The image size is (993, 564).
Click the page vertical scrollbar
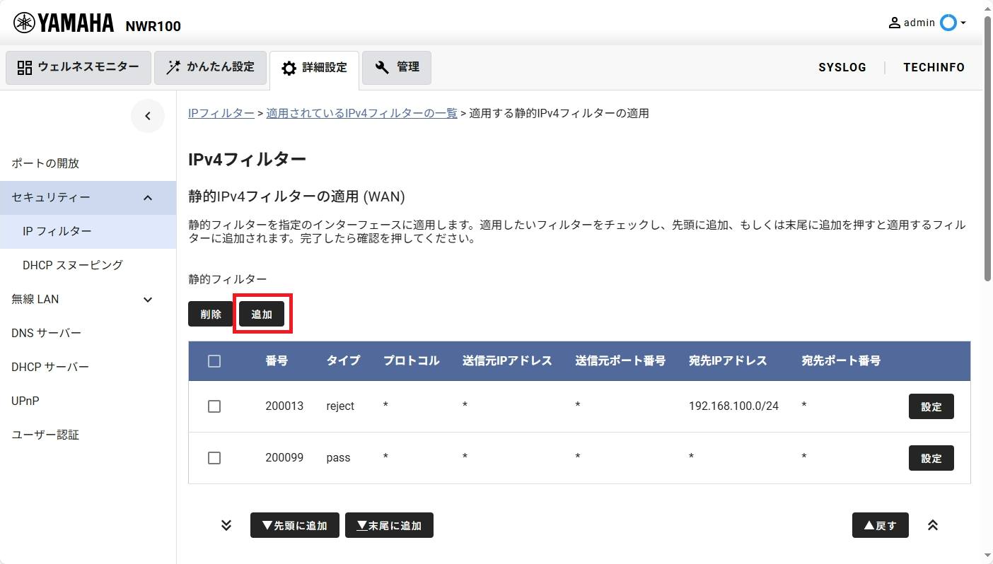click(987, 177)
